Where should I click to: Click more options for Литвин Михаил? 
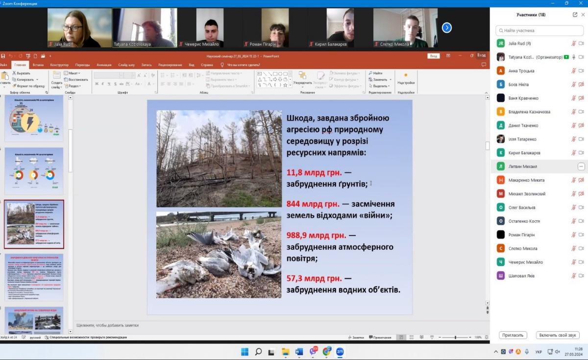point(581,167)
